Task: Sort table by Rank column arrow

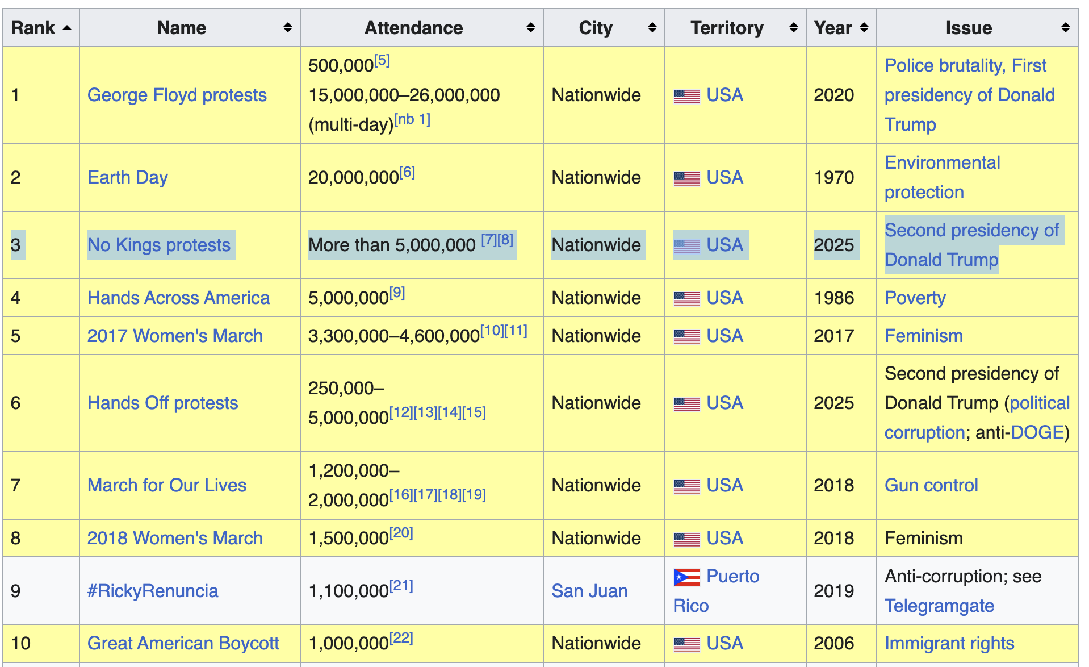Action: (67, 28)
